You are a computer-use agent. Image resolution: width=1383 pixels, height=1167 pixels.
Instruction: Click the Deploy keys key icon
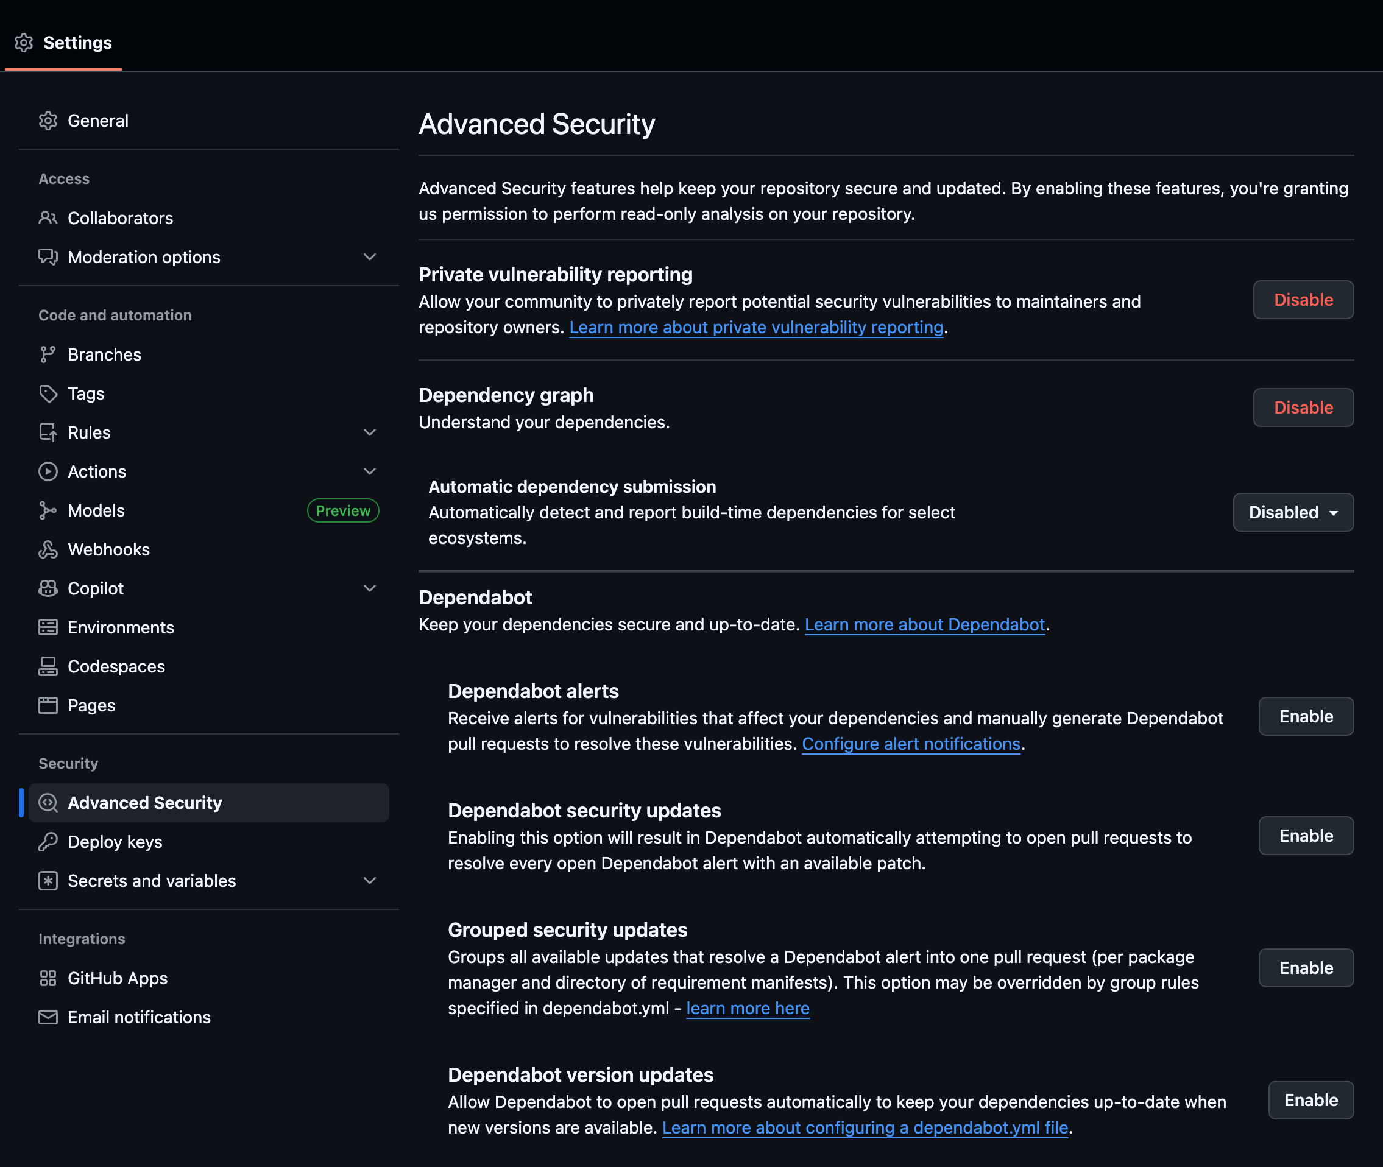point(48,842)
